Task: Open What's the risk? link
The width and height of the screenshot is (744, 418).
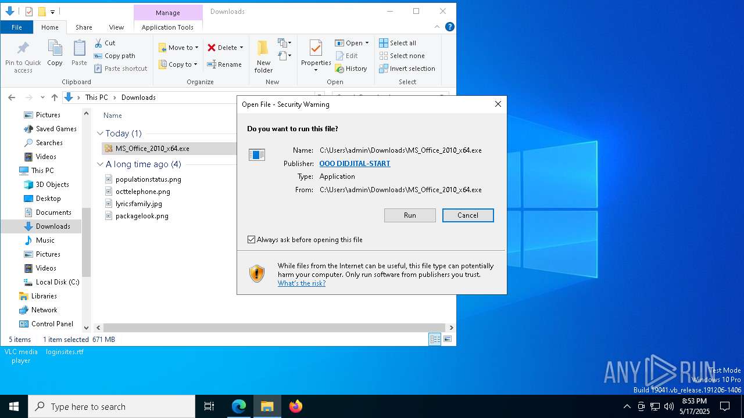Action: (x=302, y=283)
